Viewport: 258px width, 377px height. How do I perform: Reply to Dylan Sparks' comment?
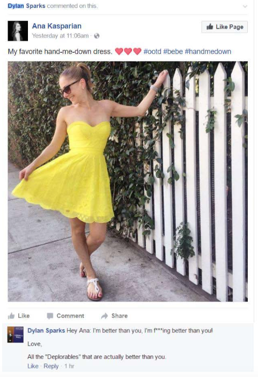(51, 366)
